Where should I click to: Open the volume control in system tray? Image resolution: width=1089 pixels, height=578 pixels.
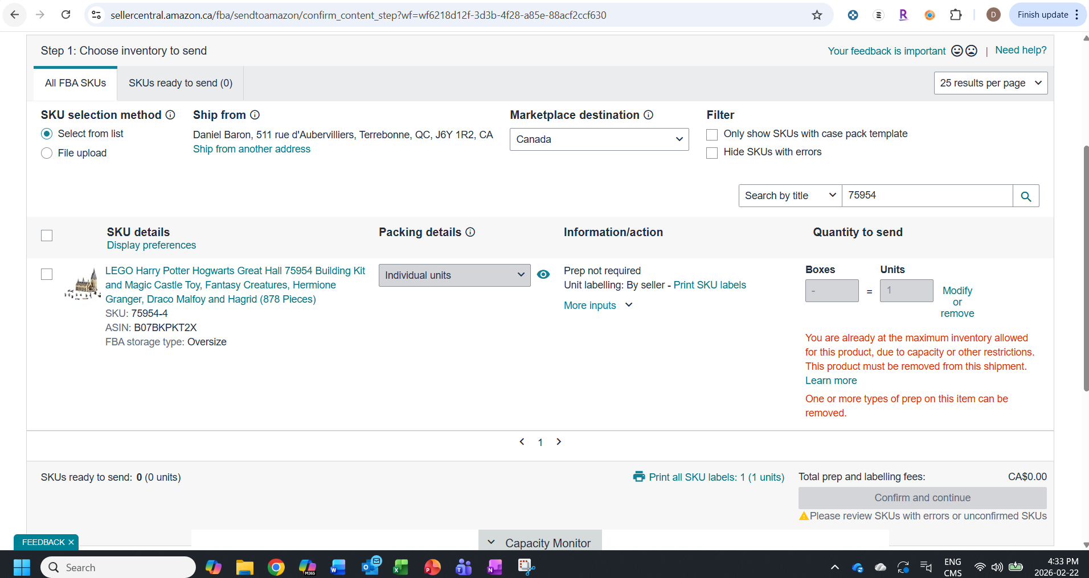pos(997,567)
